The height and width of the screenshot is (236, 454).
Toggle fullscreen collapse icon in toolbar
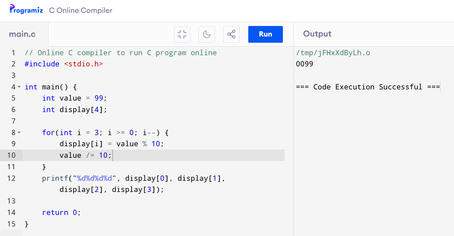coord(182,34)
